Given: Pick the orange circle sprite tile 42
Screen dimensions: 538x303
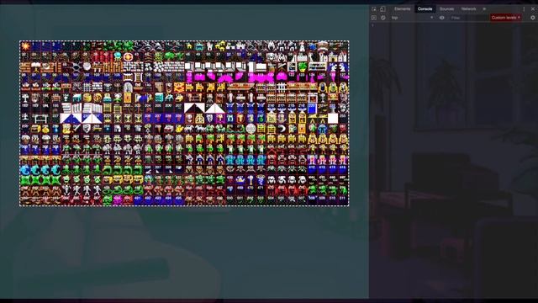Looking at the screenshot, I should (x=128, y=56).
